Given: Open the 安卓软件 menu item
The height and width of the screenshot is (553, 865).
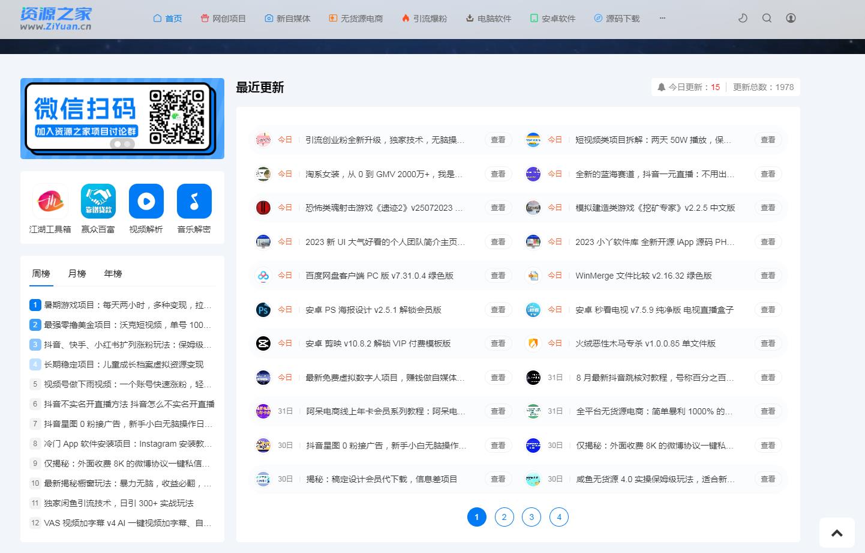Looking at the screenshot, I should pyautogui.click(x=552, y=19).
